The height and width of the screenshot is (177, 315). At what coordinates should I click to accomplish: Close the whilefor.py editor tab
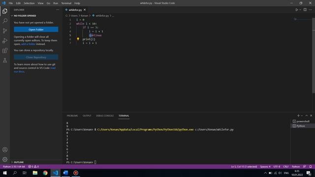click(x=85, y=10)
